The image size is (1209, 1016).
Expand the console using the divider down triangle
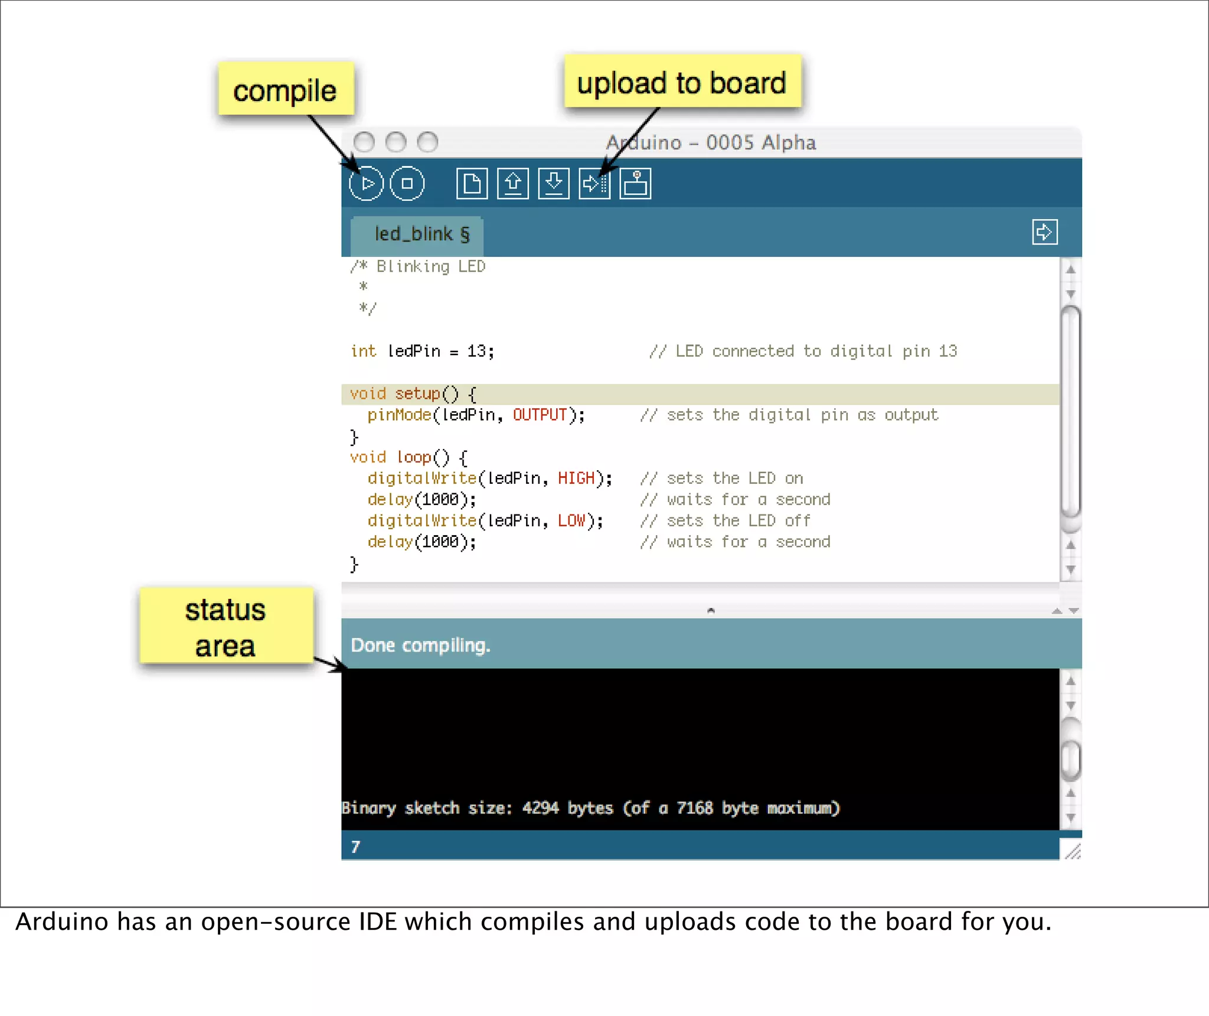(1074, 611)
